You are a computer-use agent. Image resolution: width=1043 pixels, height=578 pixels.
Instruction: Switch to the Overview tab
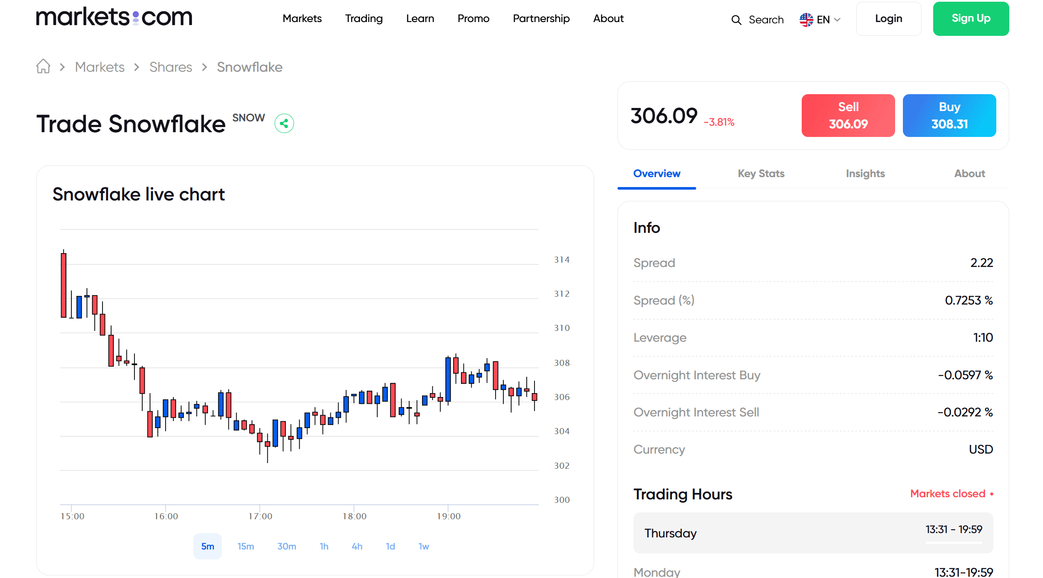[x=657, y=174]
